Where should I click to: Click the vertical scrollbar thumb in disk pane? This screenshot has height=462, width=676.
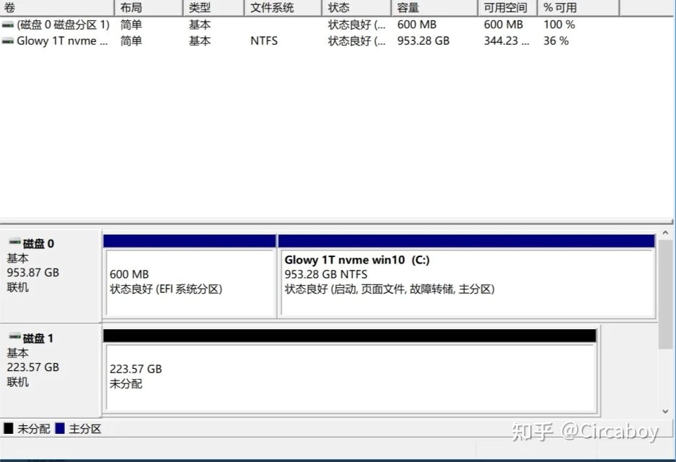point(665,295)
